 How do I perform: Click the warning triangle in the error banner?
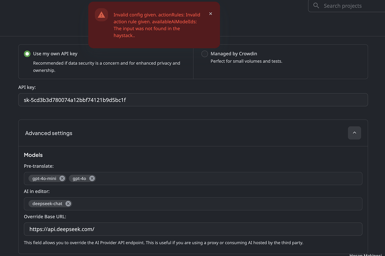[101, 15]
